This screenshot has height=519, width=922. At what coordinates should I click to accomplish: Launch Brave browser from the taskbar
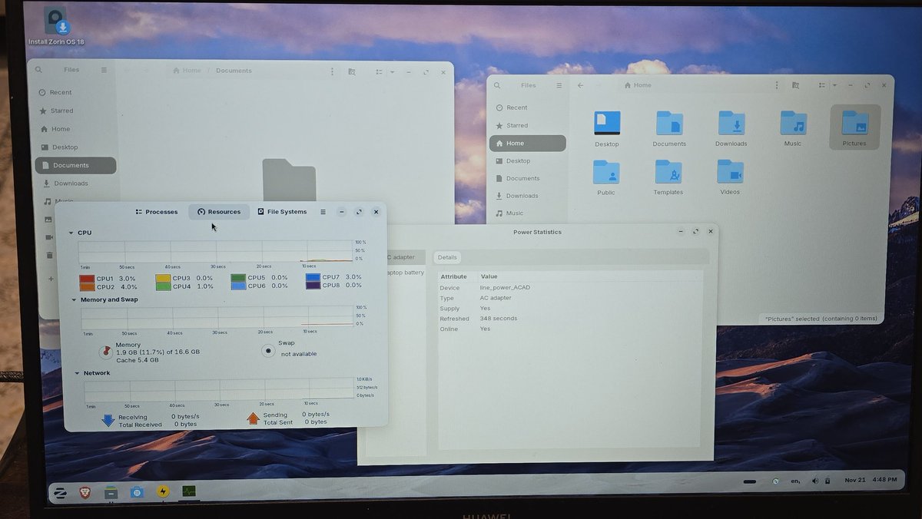tap(85, 492)
